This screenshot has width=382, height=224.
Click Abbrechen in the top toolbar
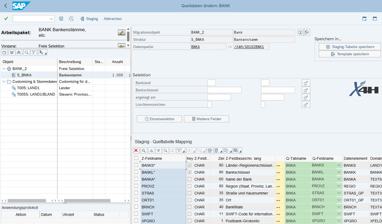112,19
